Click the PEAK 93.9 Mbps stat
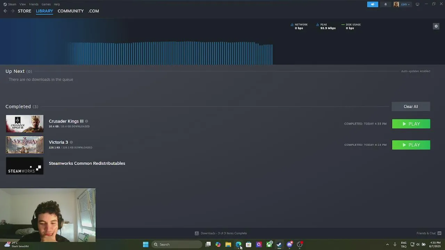 (326, 26)
